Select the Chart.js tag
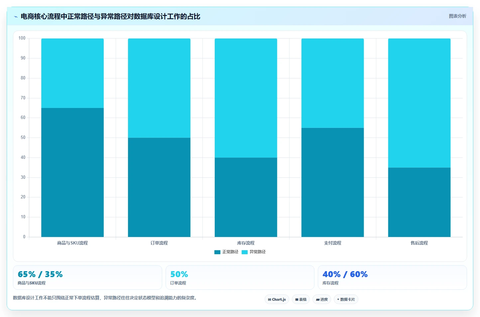480x317 pixels. (277, 299)
